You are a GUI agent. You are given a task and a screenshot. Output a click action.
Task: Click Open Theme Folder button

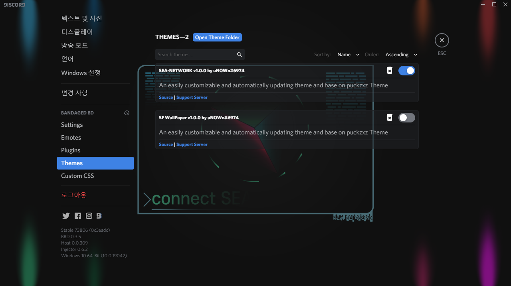coord(217,37)
